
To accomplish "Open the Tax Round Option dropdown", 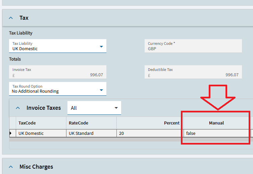I will [58, 89].
